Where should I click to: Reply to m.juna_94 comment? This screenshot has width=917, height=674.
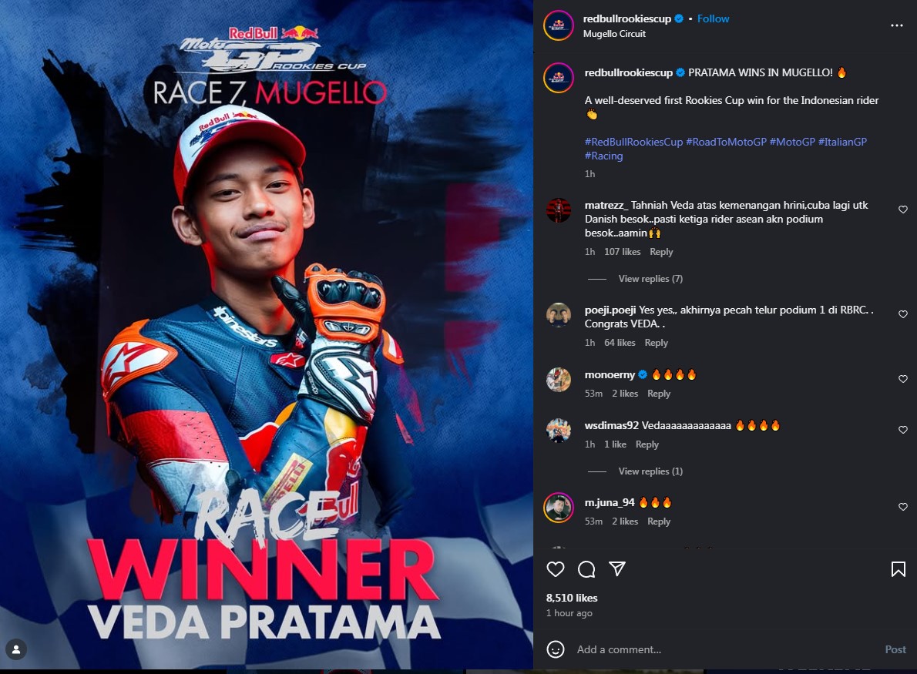659,521
